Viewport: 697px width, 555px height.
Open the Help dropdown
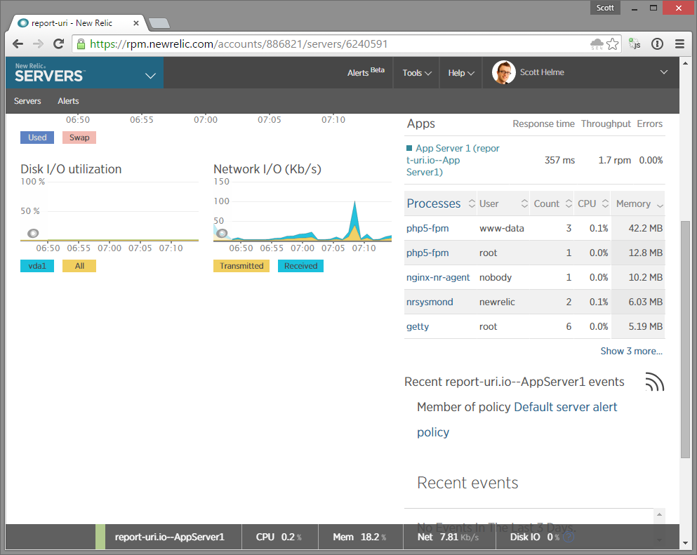[x=460, y=72]
